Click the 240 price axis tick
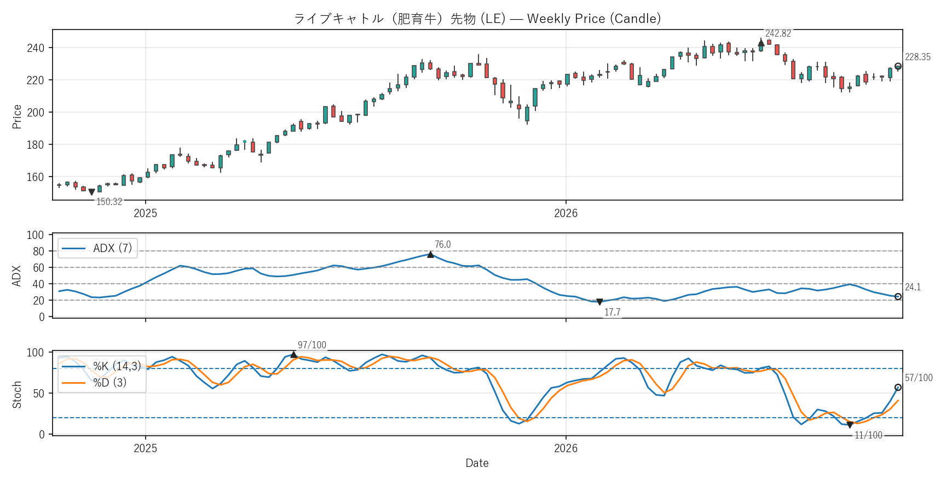This screenshot has width=946, height=480. point(36,48)
